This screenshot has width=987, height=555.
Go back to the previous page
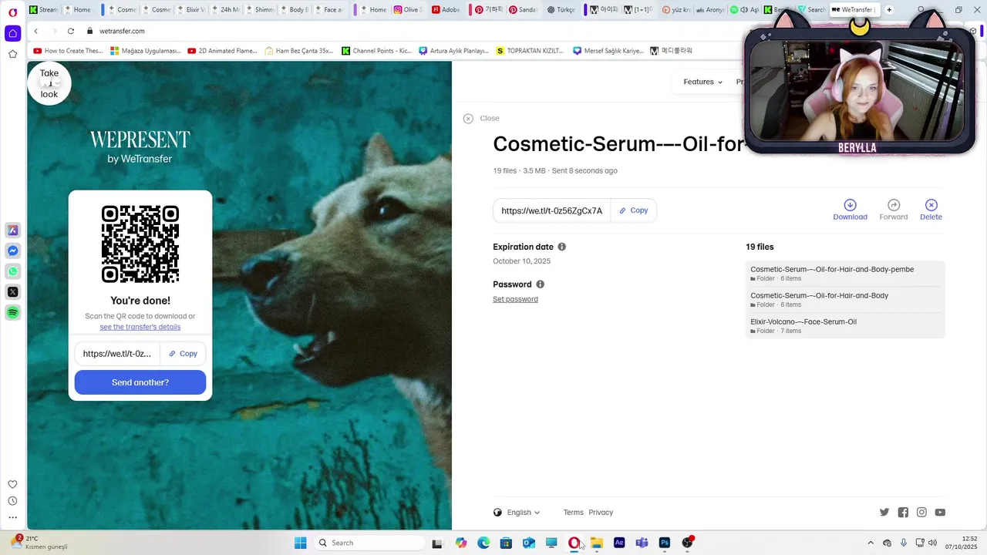click(36, 31)
